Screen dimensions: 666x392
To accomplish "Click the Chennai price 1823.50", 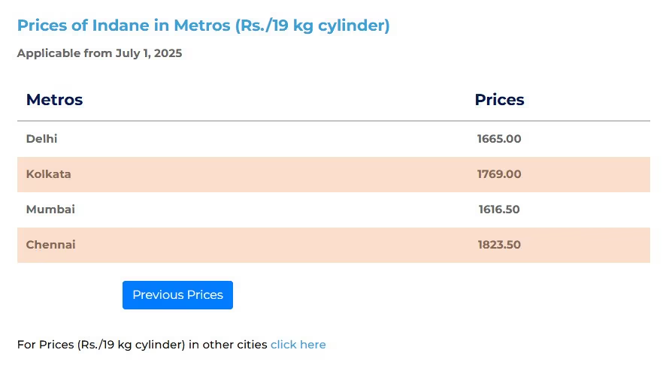I will pyautogui.click(x=499, y=245).
